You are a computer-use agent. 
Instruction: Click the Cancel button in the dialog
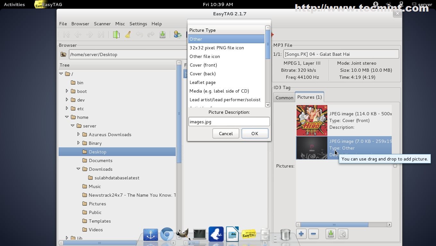click(226, 134)
